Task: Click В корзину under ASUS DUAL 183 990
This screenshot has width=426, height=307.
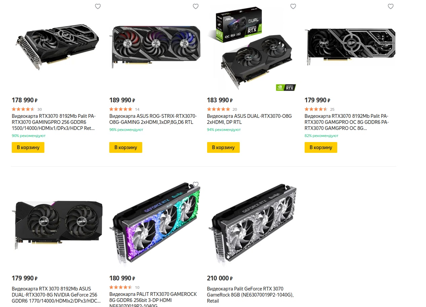Action: pyautogui.click(x=223, y=147)
